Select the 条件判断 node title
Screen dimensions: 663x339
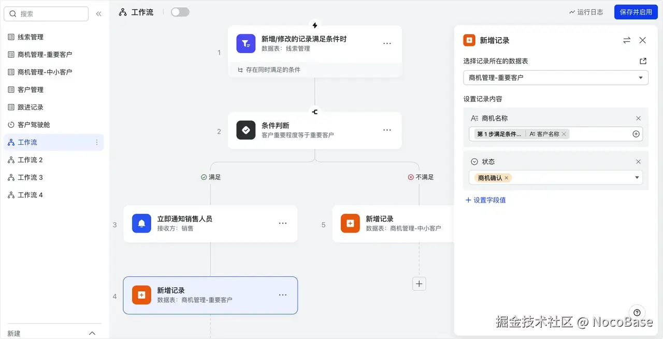[276, 126]
